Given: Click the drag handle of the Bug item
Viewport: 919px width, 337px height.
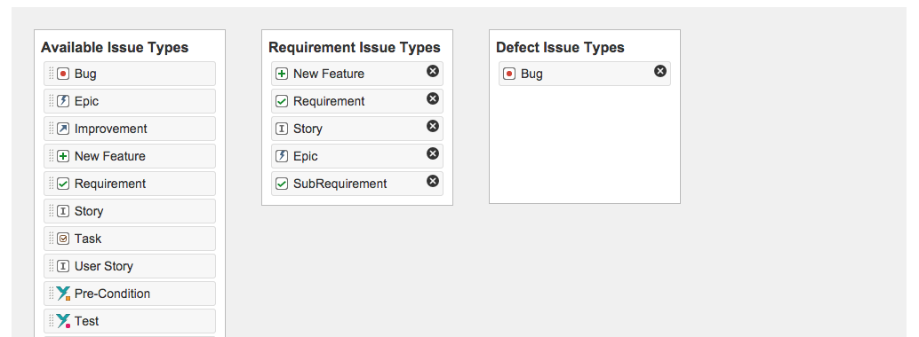Looking at the screenshot, I should [x=51, y=74].
